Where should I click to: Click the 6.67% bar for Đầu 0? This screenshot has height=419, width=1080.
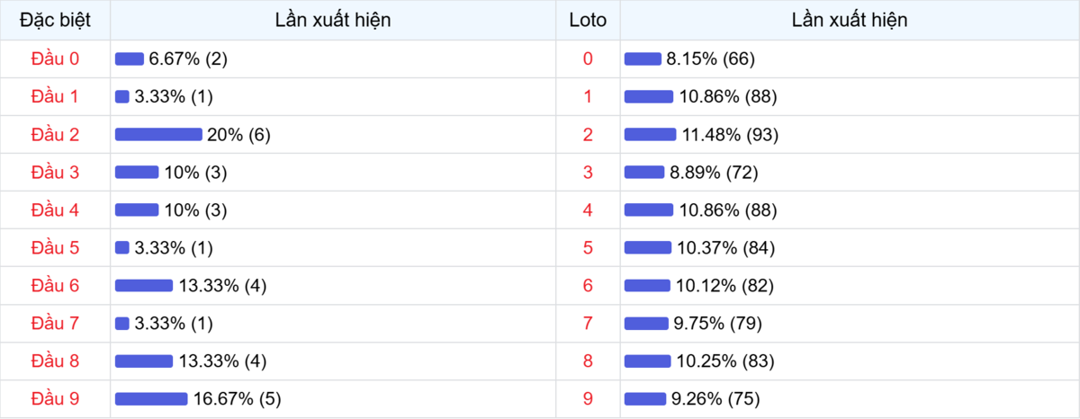click(x=130, y=59)
